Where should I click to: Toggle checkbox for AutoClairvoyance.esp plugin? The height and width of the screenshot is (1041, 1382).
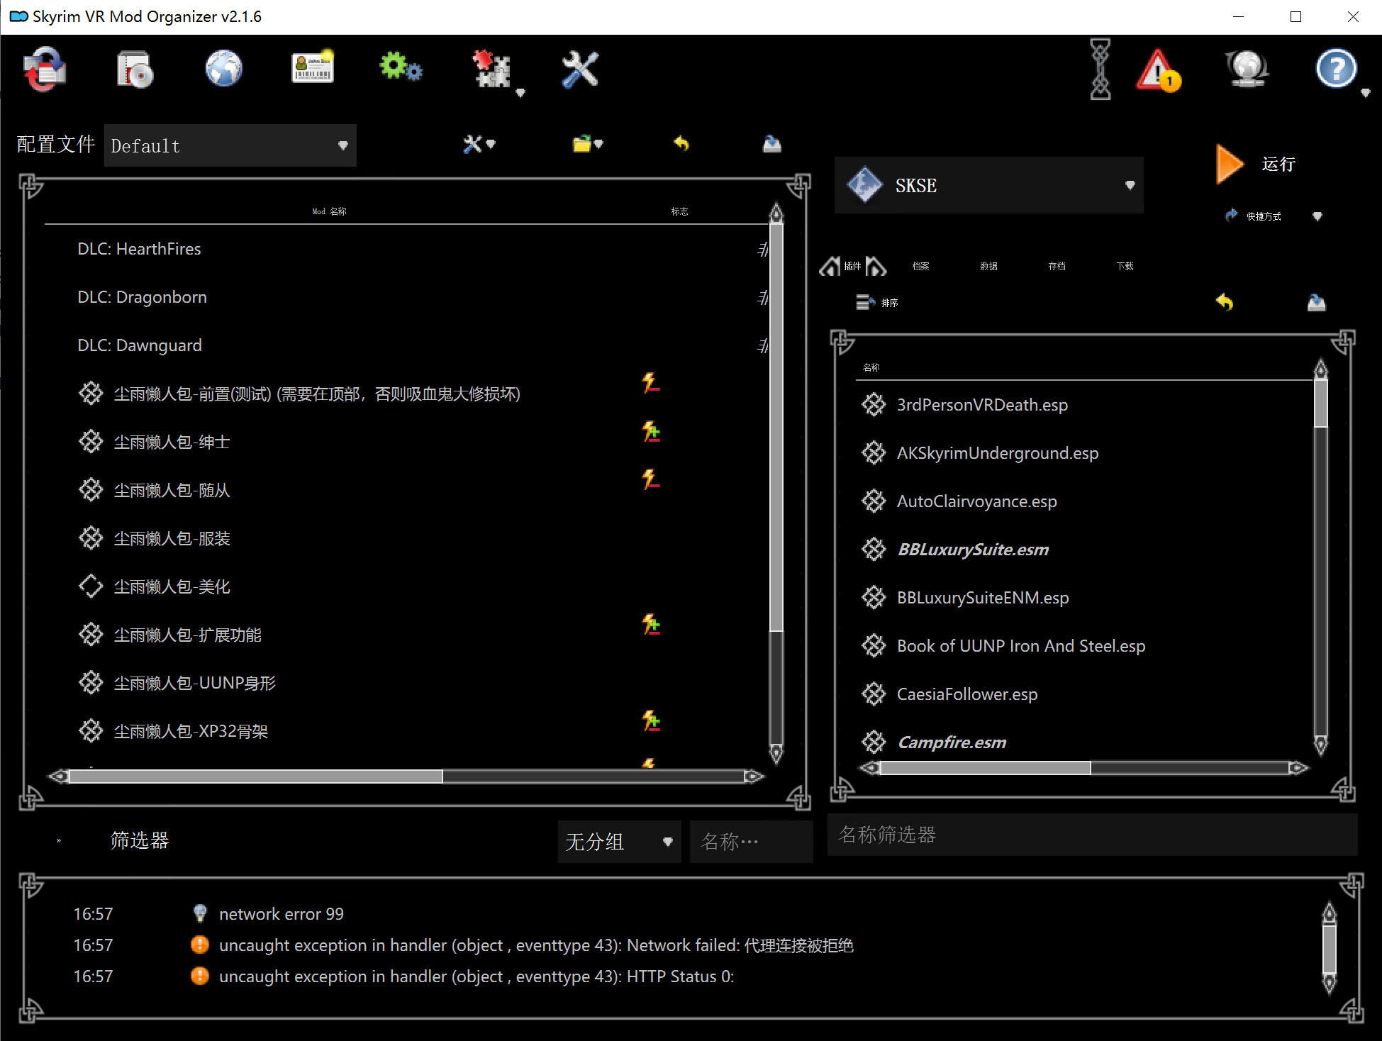point(874,501)
